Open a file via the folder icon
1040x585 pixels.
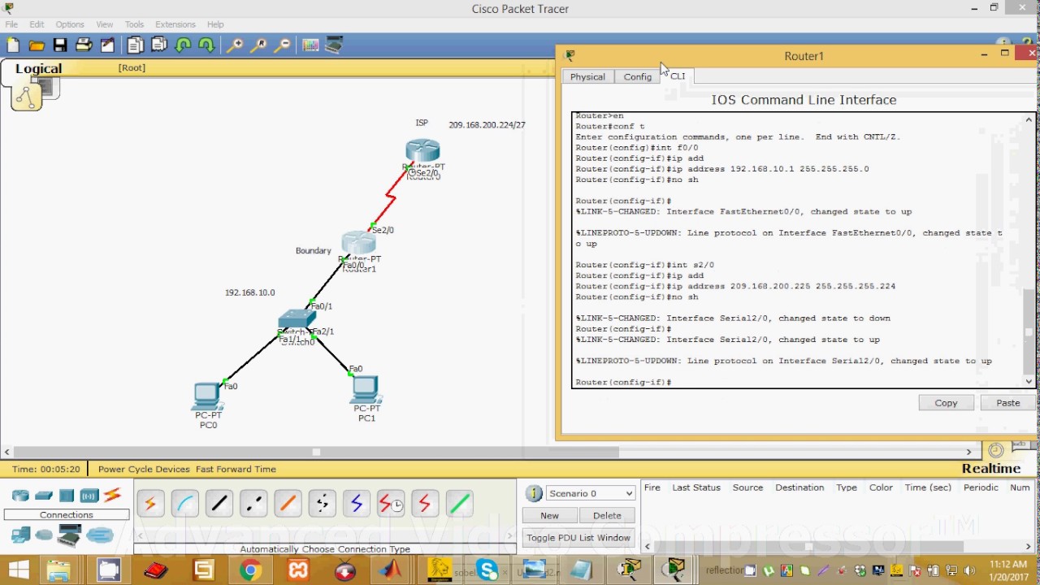coord(37,45)
